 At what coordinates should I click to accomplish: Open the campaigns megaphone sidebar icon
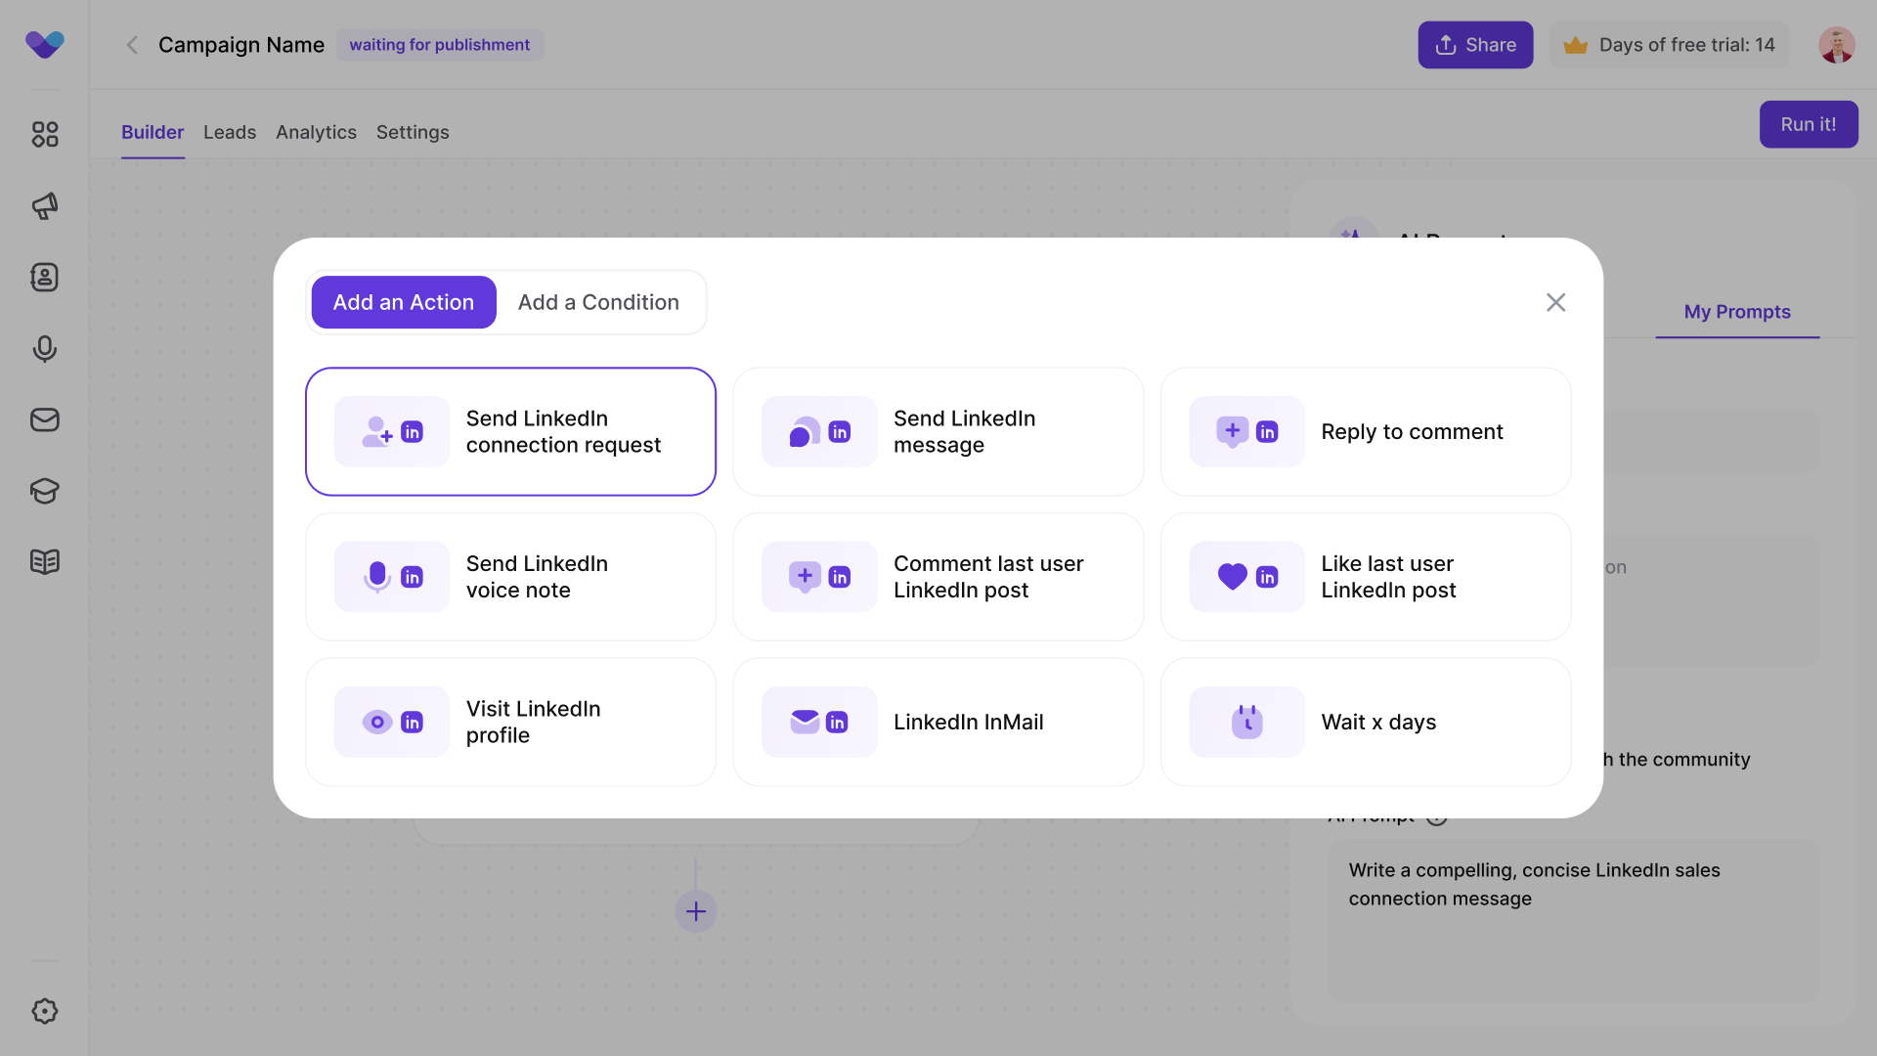pyautogui.click(x=45, y=205)
